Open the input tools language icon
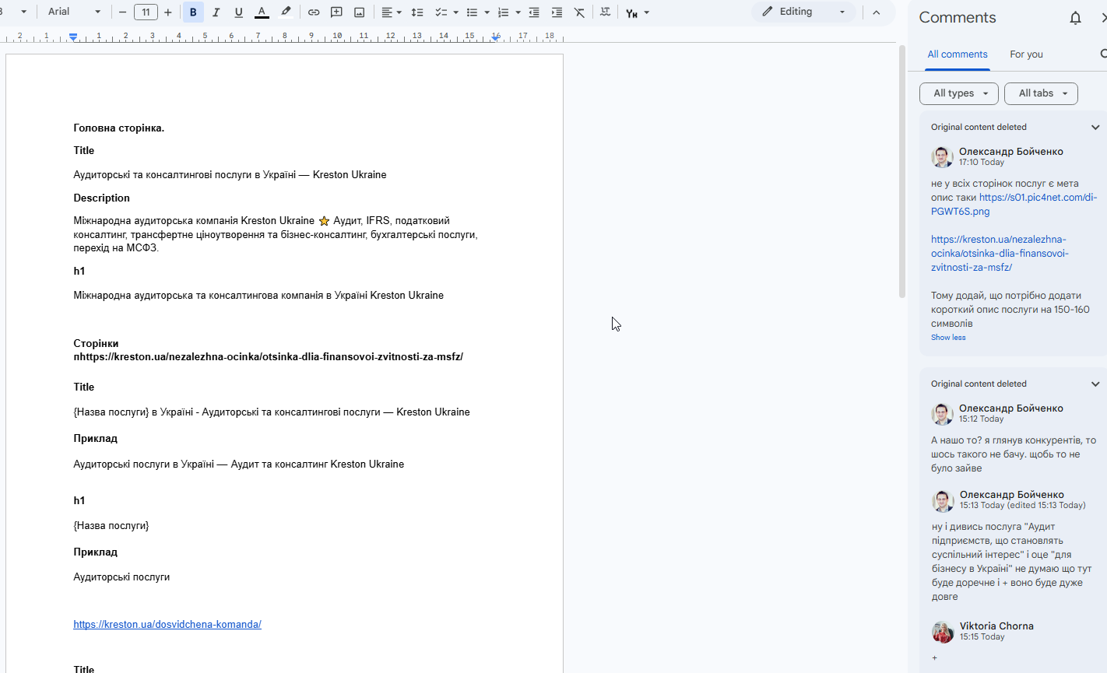The height and width of the screenshot is (673, 1107). (631, 12)
